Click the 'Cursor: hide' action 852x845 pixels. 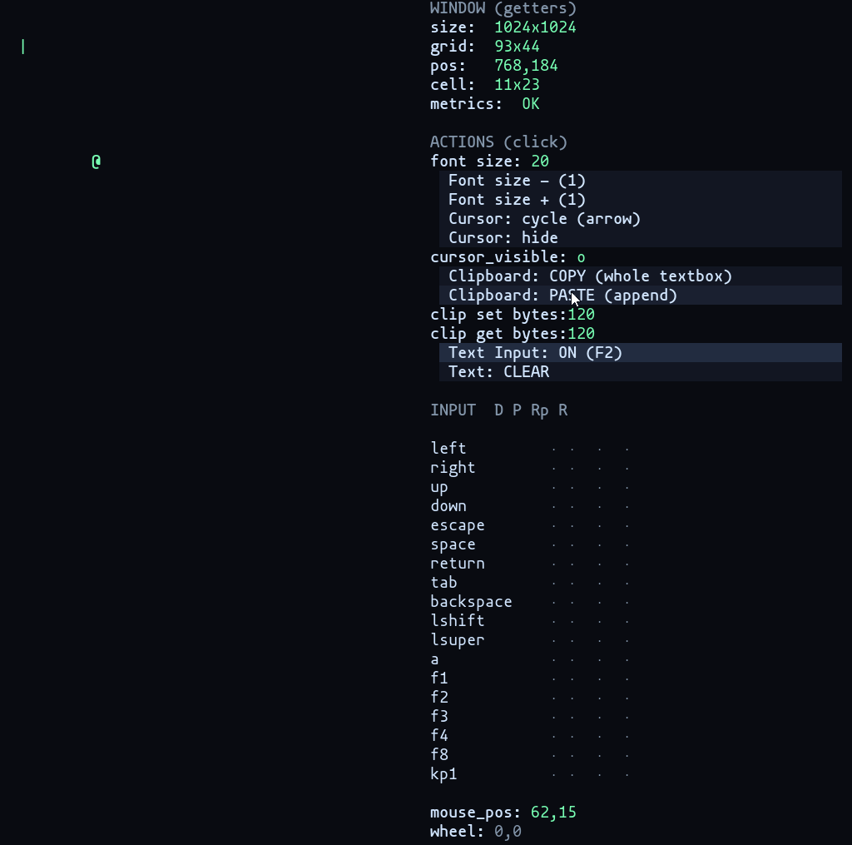pyautogui.click(x=640, y=237)
